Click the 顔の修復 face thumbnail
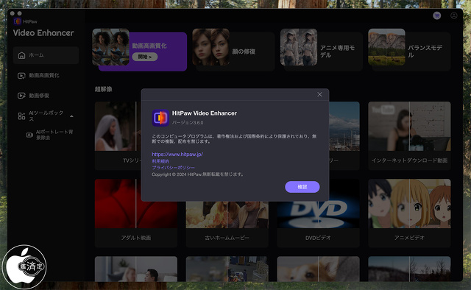This screenshot has height=290, width=471. (x=210, y=47)
